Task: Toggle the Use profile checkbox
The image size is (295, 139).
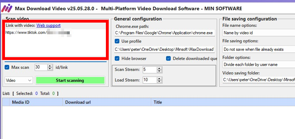Action: click(x=117, y=41)
